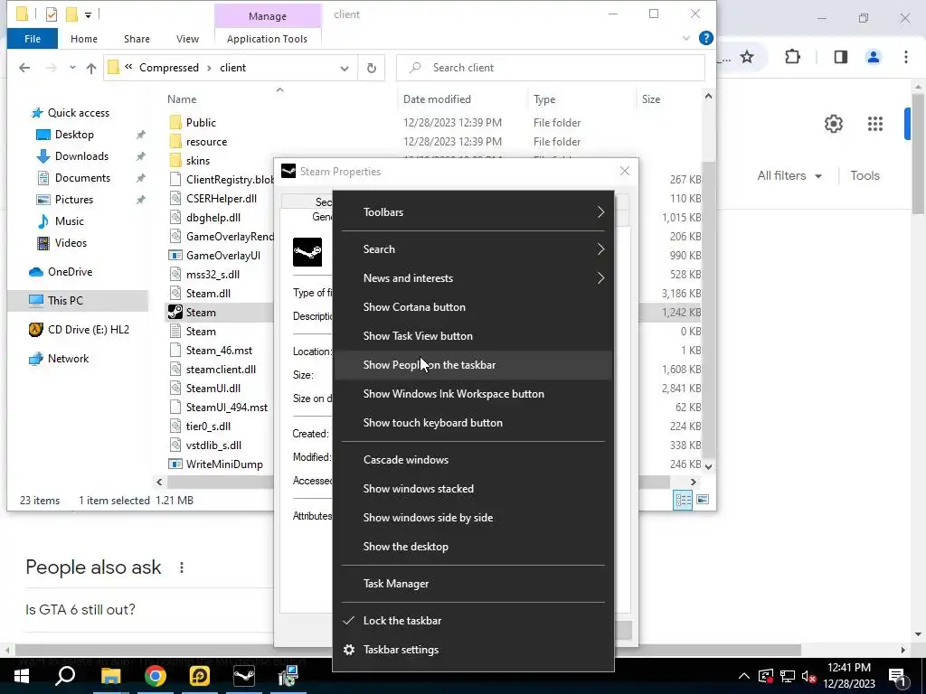The height and width of the screenshot is (694, 926).
Task: Toggle Show Cortana button
Action: click(473, 307)
